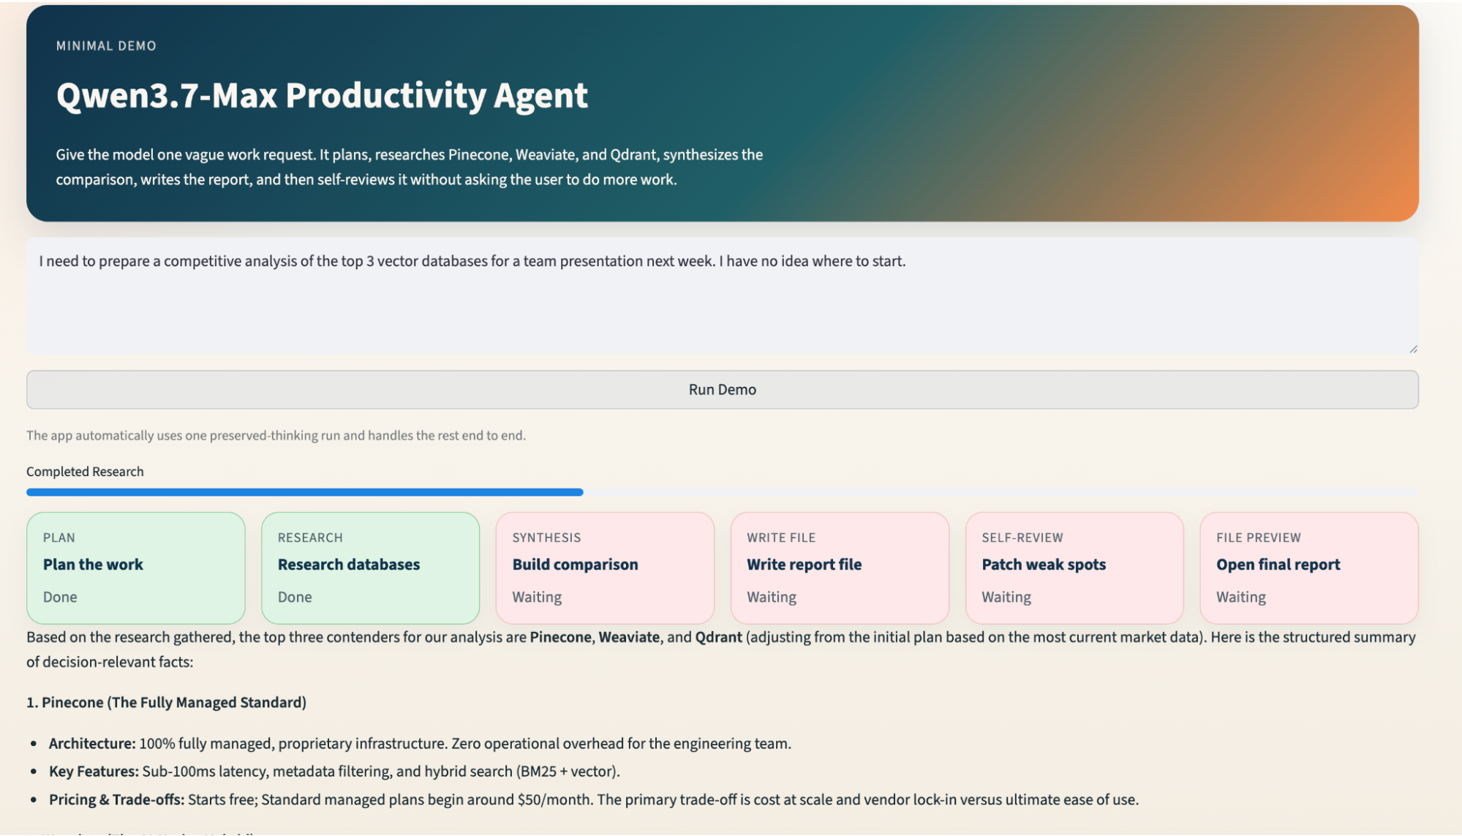Click the textarea resize handle corner
The width and height of the screenshot is (1462, 836).
1413,350
